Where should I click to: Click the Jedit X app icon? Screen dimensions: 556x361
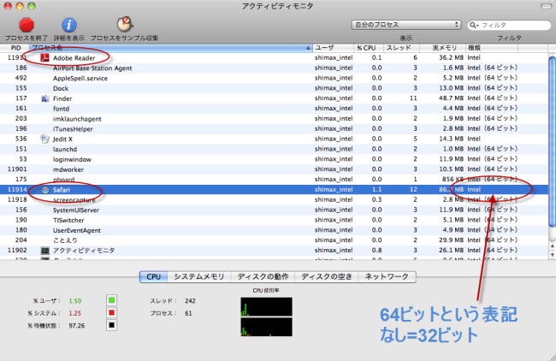(44, 139)
